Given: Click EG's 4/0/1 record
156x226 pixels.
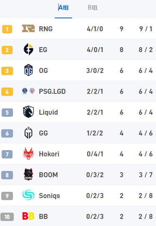Looking at the screenshot, I should tap(95, 50).
